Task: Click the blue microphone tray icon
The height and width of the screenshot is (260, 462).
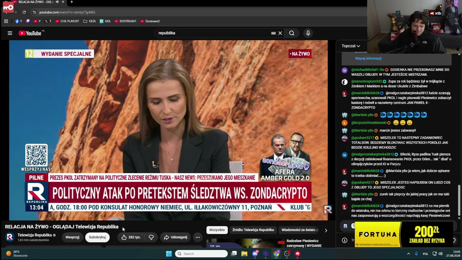Action: point(417,254)
